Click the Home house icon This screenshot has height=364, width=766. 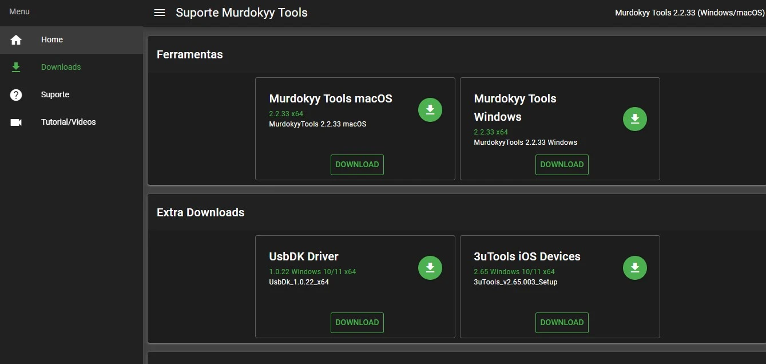pos(16,40)
